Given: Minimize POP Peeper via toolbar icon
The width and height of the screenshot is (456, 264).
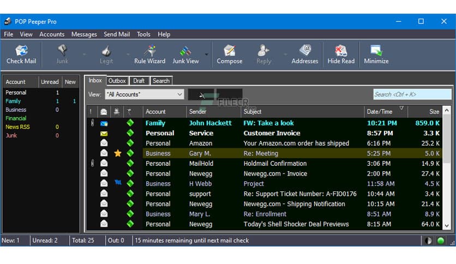Looking at the screenshot, I should [x=376, y=55].
